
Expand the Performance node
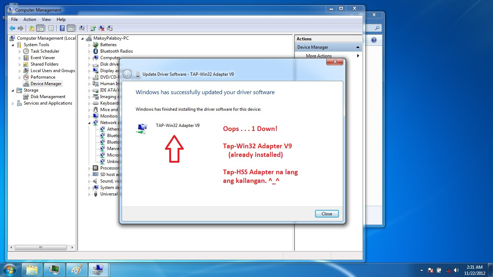(x=20, y=77)
